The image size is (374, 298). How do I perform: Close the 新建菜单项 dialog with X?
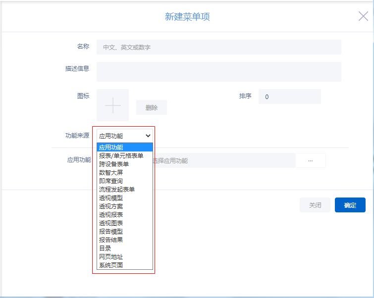click(363, 16)
